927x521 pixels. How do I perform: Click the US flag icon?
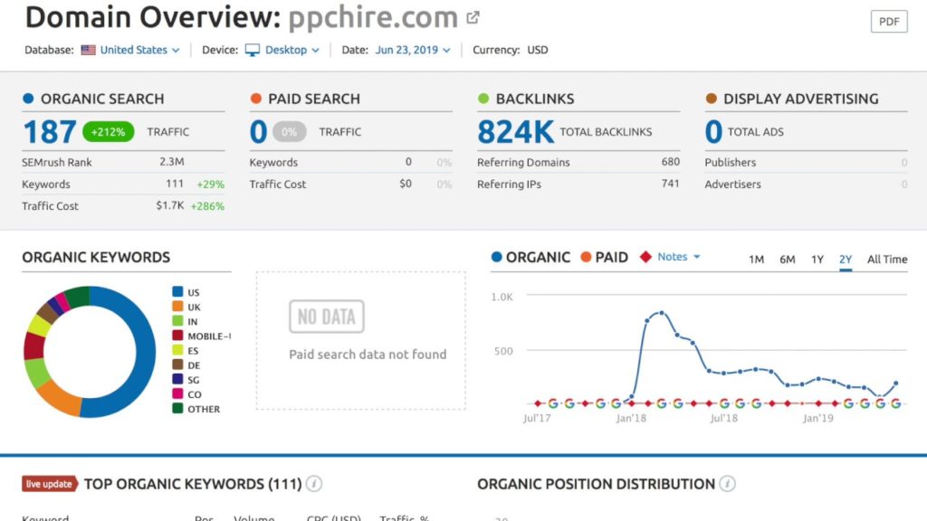coord(88,51)
